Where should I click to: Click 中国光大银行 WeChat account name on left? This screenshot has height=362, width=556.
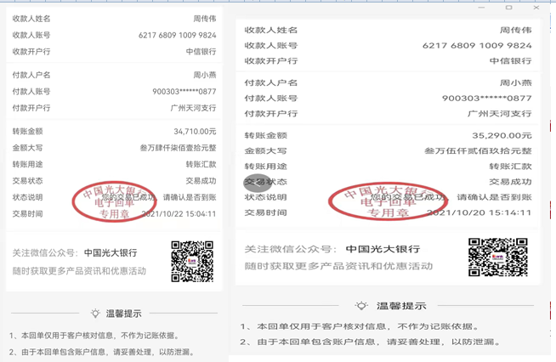pos(111,252)
